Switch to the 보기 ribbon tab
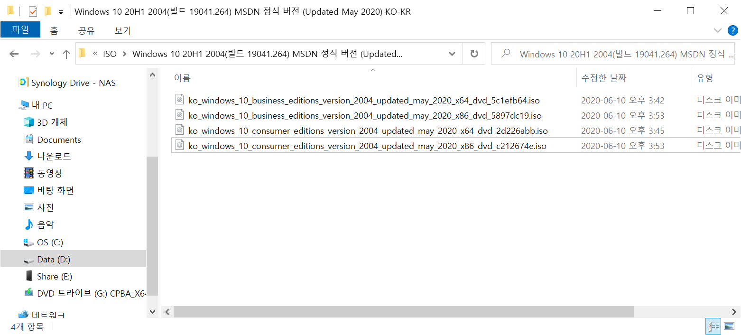The height and width of the screenshot is (335, 741). [x=123, y=30]
